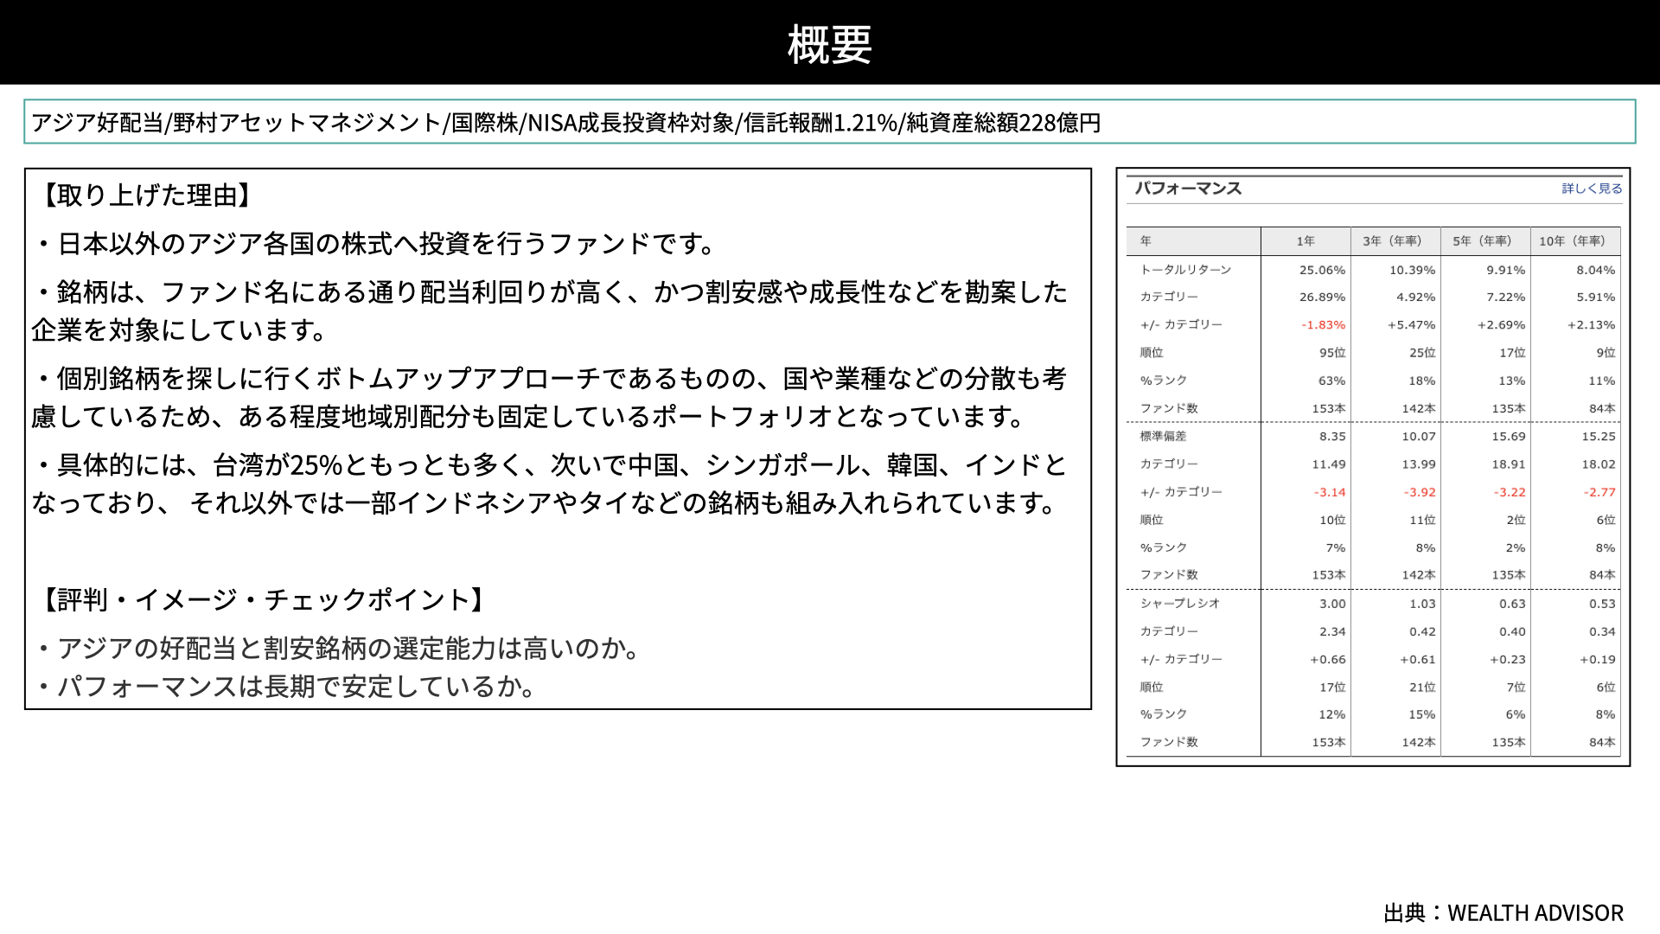Select the トータルリターン row label
This screenshot has height=934, width=1660.
1185,270
